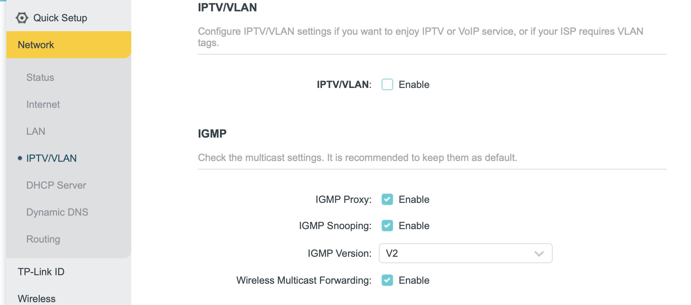
Task: Open the DHCP Server page
Action: (x=56, y=185)
